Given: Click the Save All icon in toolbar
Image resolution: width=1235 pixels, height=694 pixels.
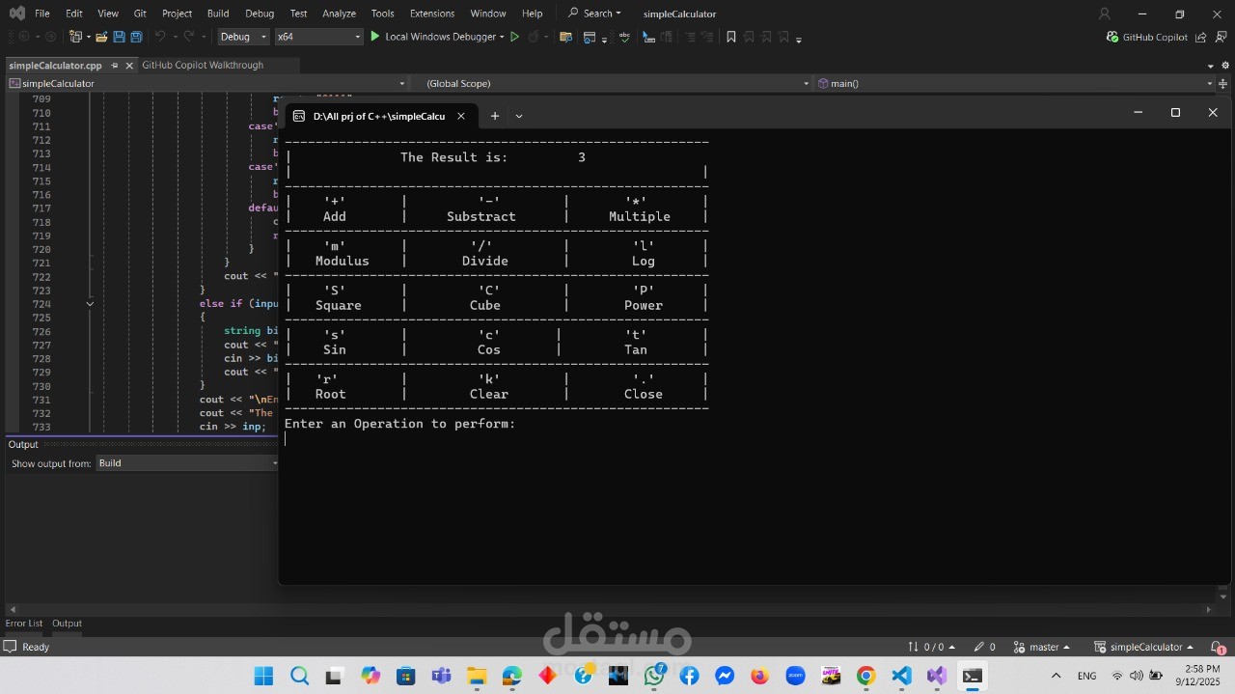Looking at the screenshot, I should [x=136, y=37].
